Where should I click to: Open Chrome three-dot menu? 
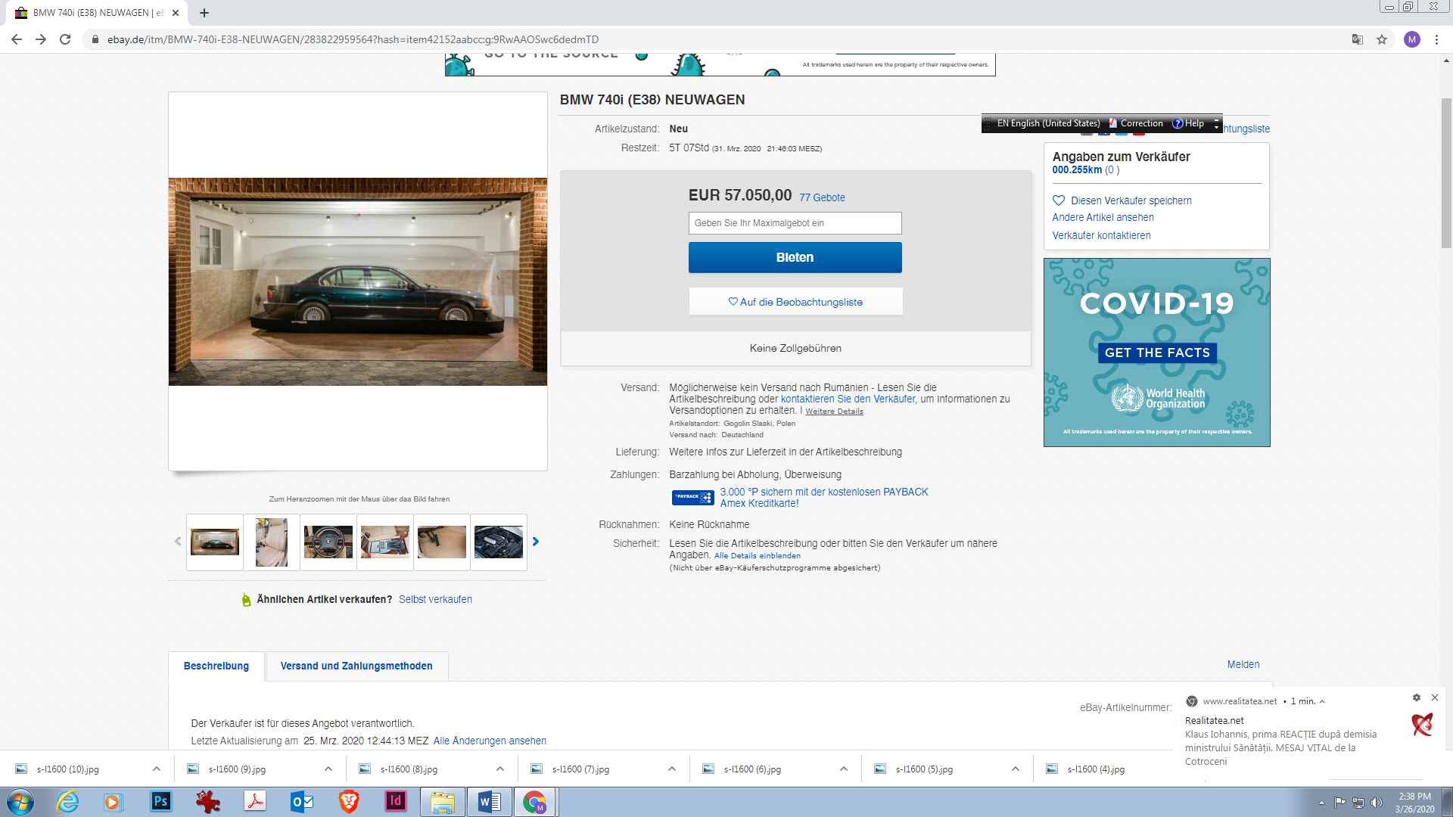(x=1436, y=39)
